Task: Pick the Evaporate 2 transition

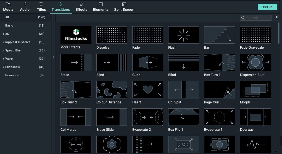Action: tap(148, 117)
